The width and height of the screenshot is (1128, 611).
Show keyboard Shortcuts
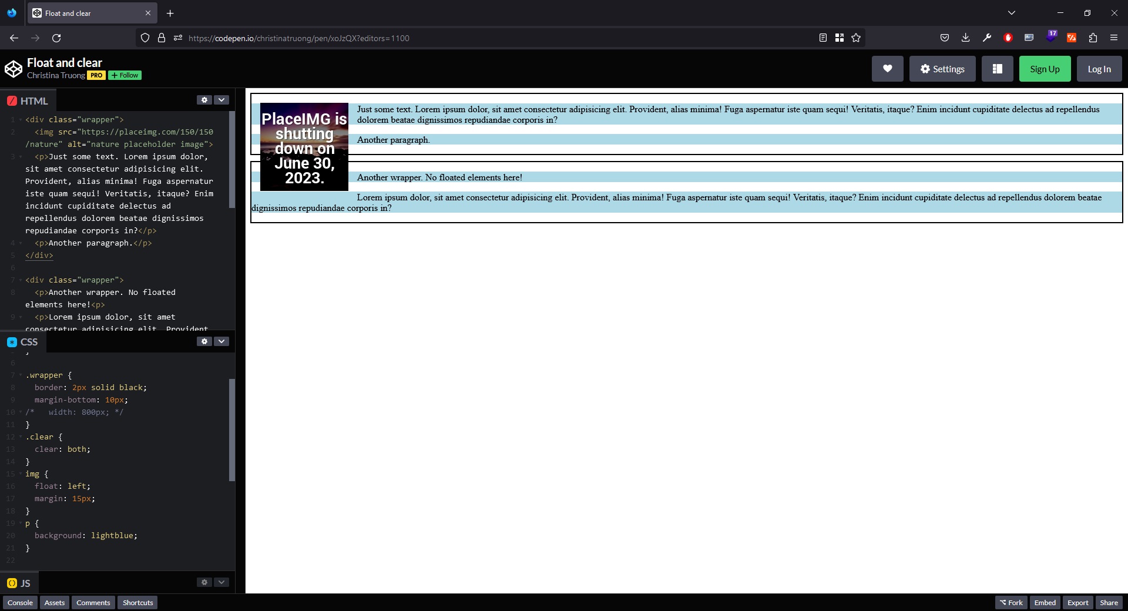tap(137, 603)
